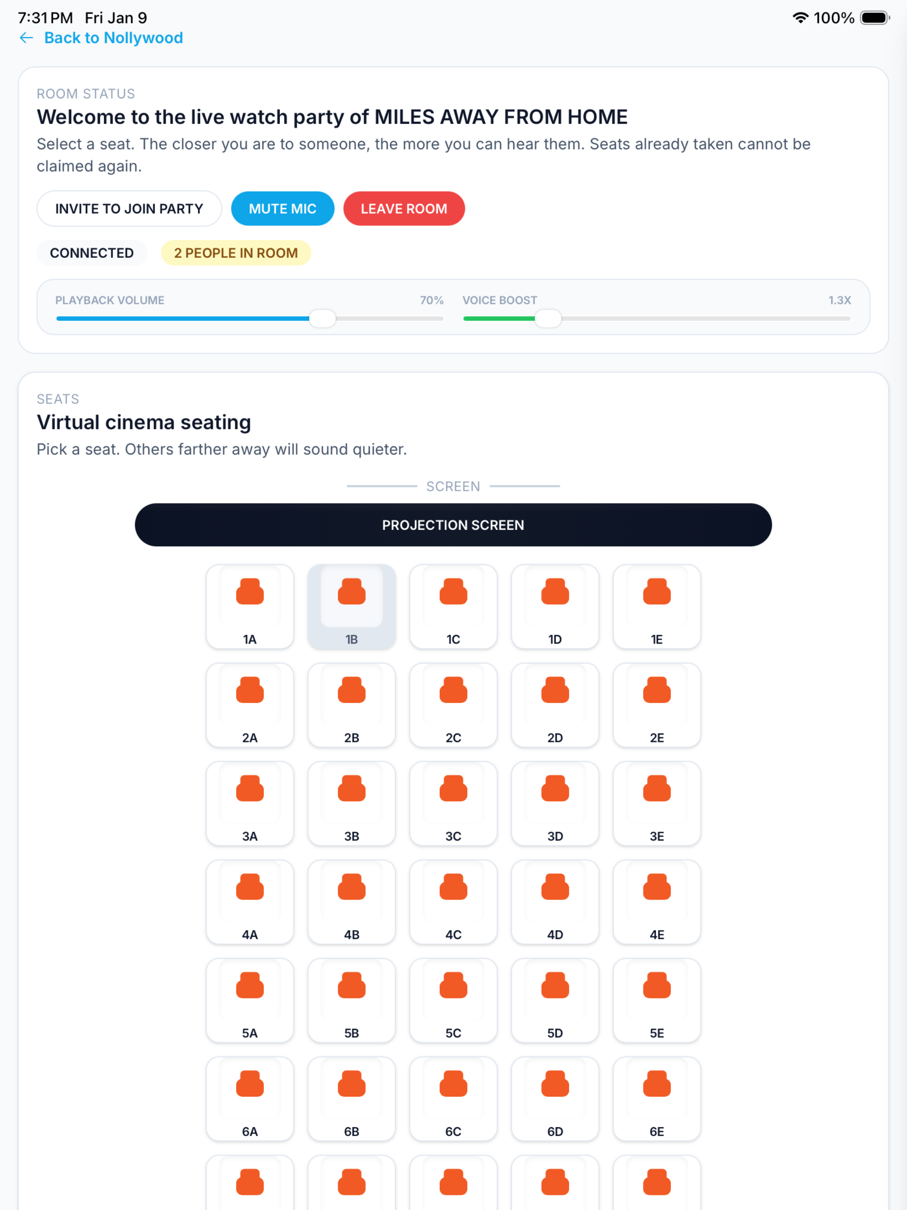The width and height of the screenshot is (907, 1210).
Task: Tap the back arrow icon
Action: click(x=26, y=38)
